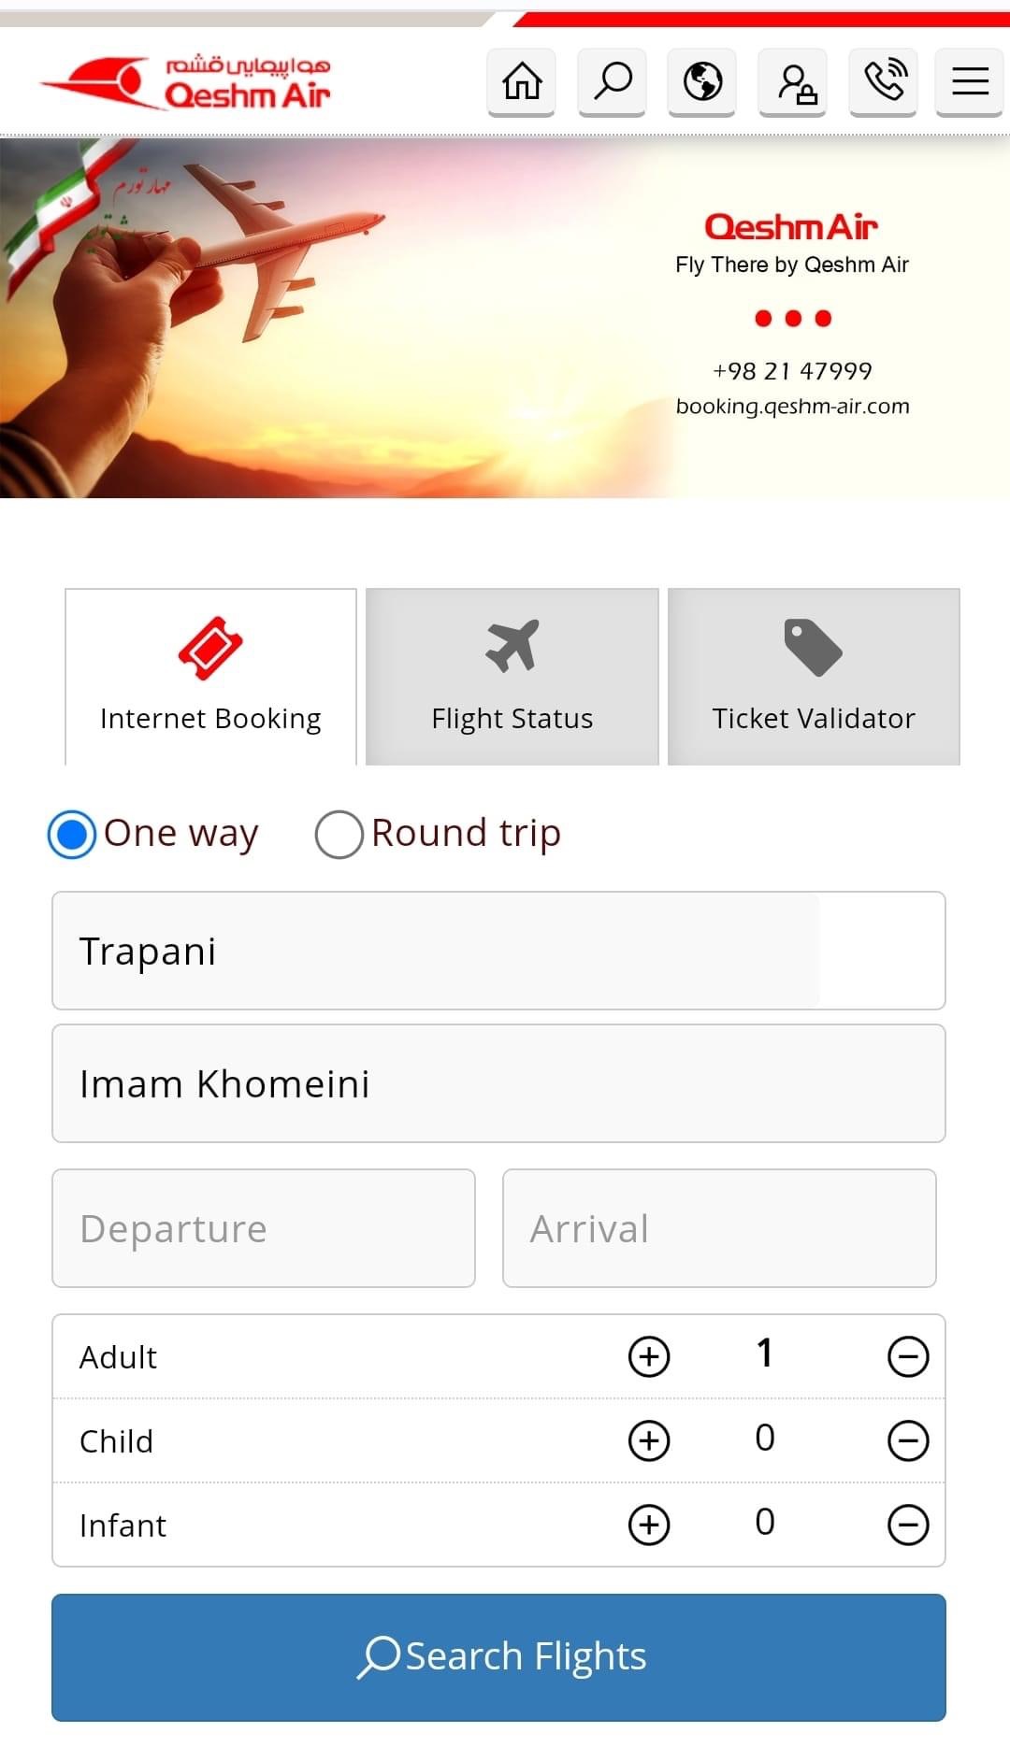Increase the Adult passenger count
The width and height of the screenshot is (1010, 1747).
click(649, 1356)
